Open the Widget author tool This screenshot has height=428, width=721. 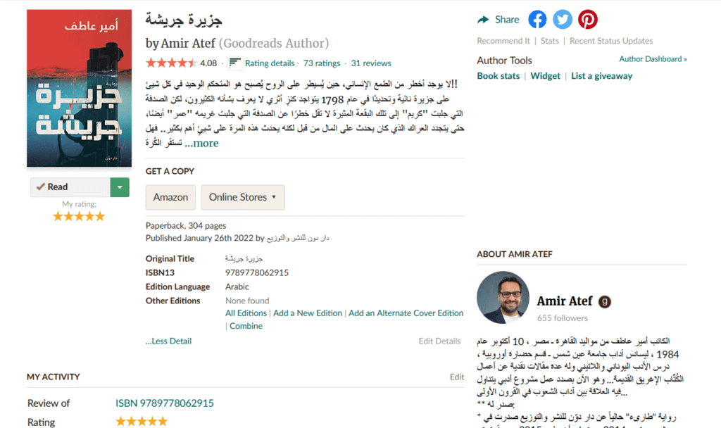tap(545, 76)
